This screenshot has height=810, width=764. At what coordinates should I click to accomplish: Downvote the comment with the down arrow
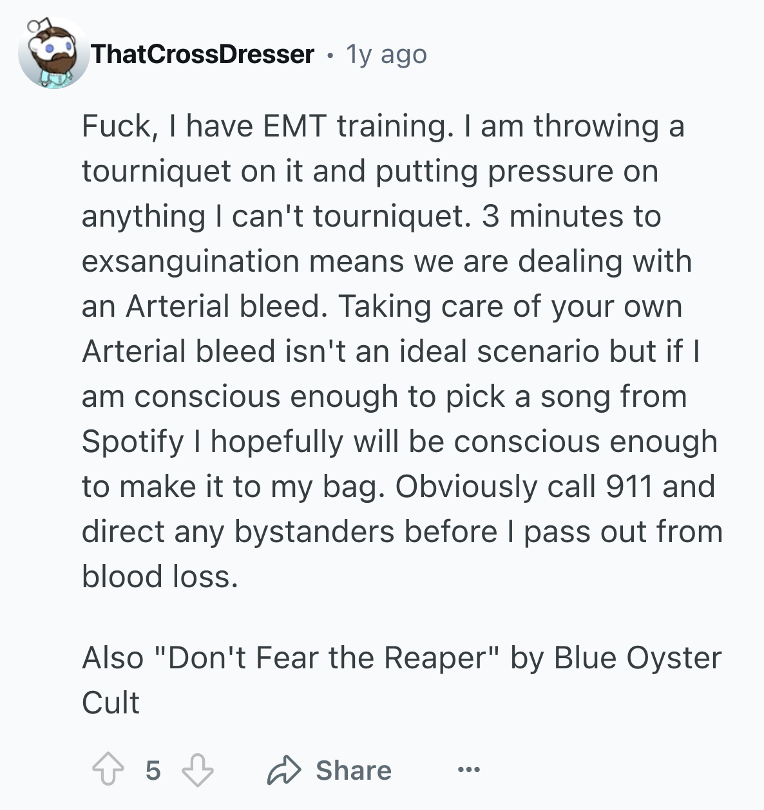(197, 770)
